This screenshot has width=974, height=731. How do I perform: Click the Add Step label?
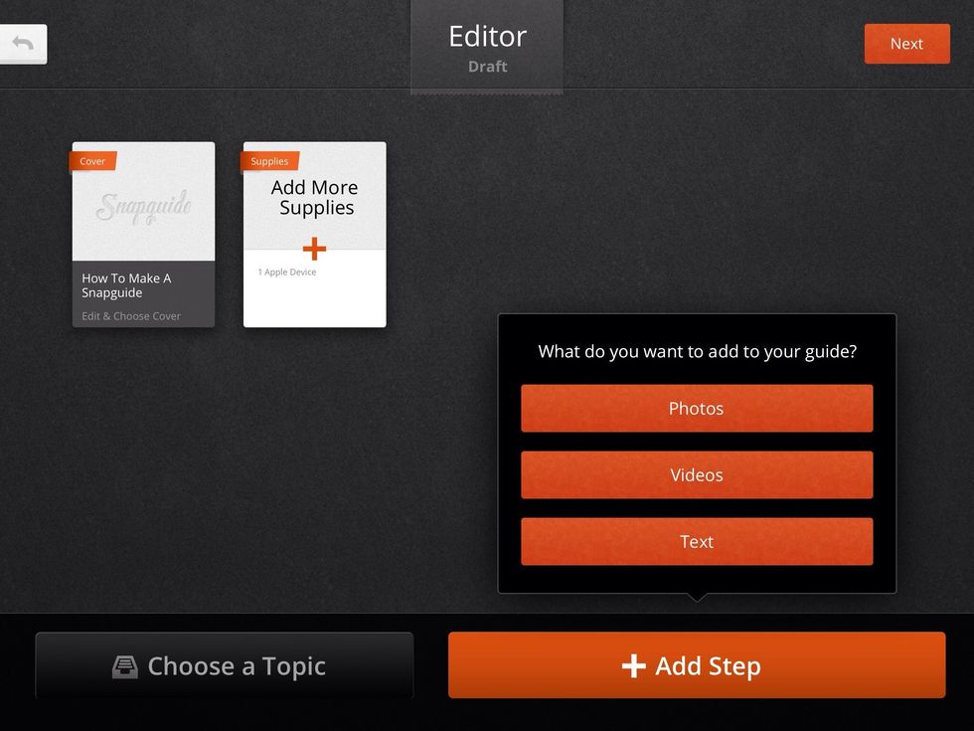[x=708, y=666]
